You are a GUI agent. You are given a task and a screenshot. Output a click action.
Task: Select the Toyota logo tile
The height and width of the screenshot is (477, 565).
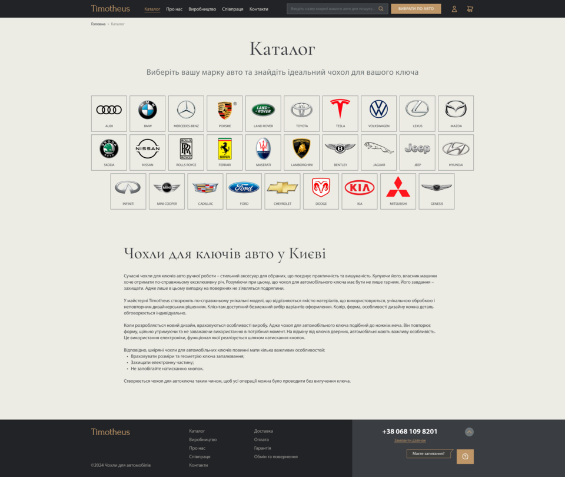[302, 114]
